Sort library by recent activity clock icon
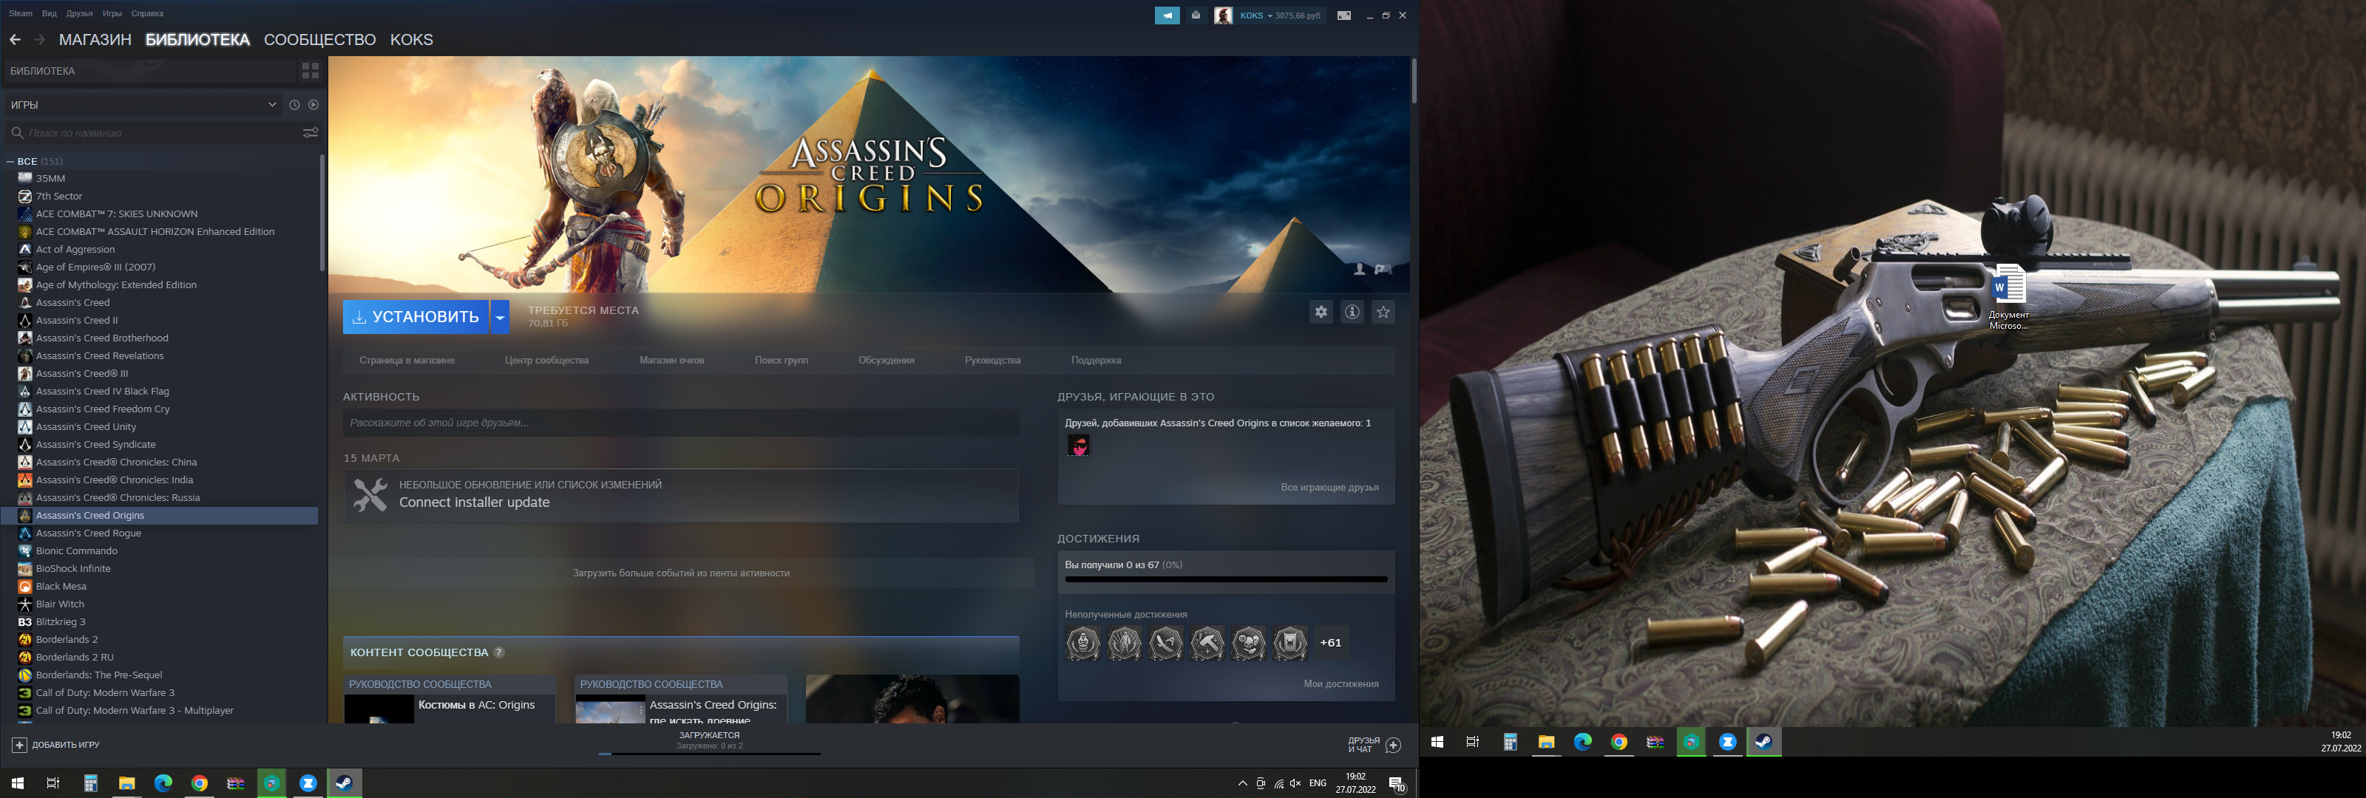 294,105
